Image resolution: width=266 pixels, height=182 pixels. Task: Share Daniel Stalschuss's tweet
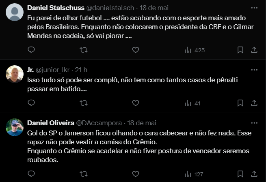click(x=254, y=50)
